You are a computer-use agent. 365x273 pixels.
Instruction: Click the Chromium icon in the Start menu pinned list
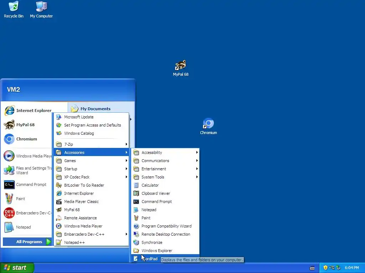pos(10,139)
